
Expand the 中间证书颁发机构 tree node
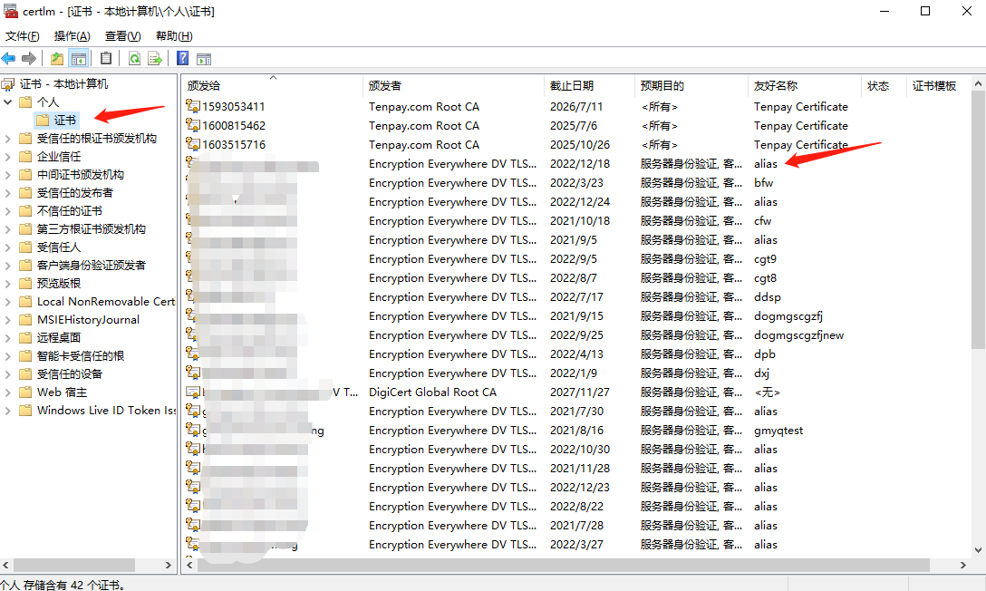point(7,175)
